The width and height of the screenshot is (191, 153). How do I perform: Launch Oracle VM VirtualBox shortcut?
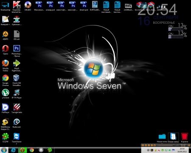pyautogui.click(x=17, y=80)
